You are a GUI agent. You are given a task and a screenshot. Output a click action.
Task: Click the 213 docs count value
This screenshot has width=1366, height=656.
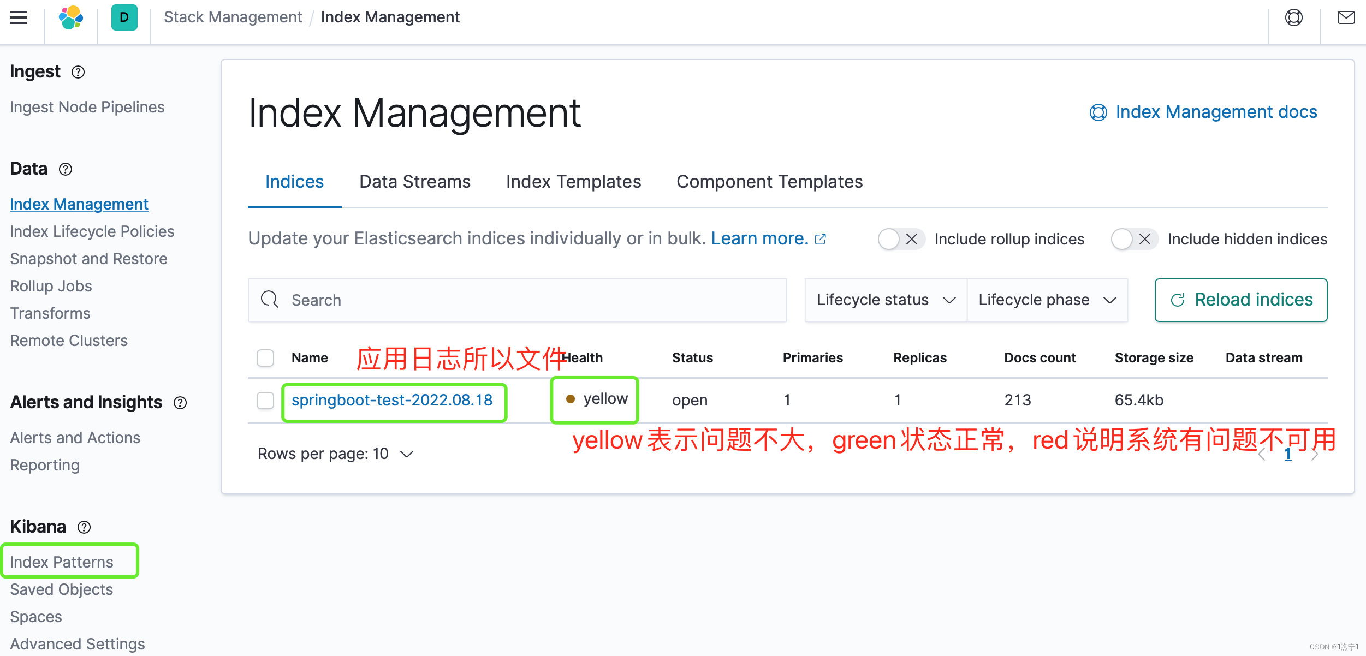coord(1018,401)
